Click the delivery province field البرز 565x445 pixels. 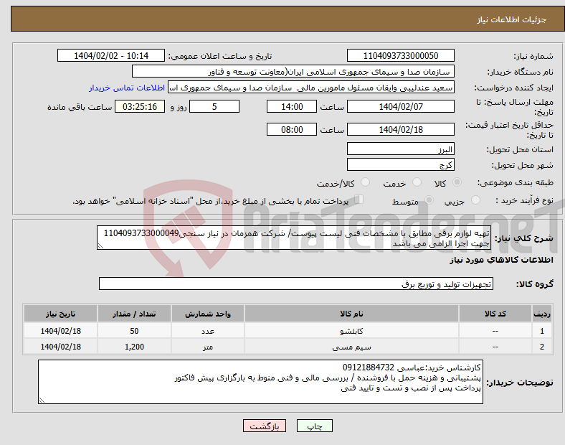(400, 149)
